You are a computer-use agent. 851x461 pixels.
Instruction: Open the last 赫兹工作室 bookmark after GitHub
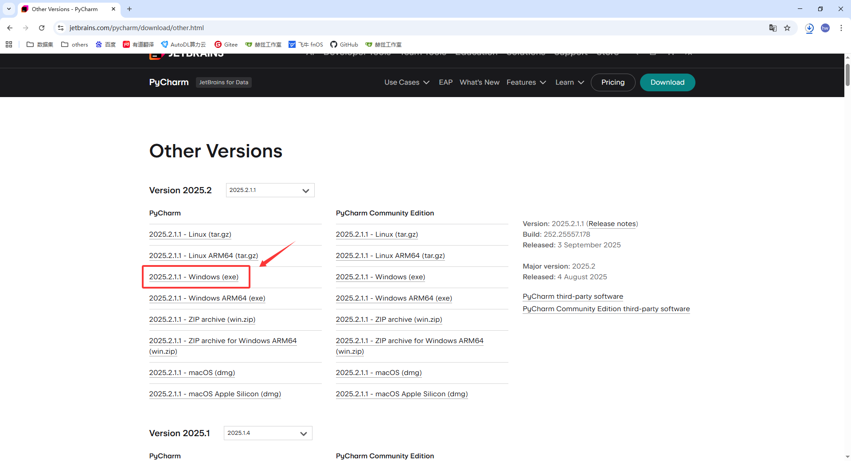[x=383, y=44]
